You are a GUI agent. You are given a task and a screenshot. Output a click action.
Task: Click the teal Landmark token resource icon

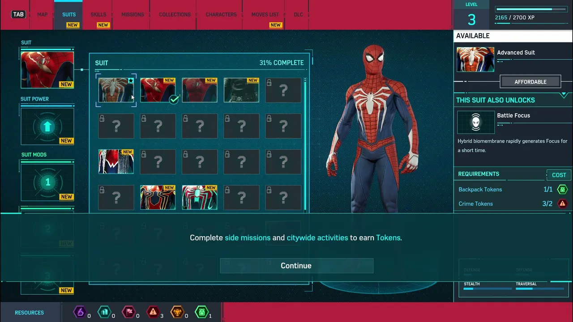(104, 312)
